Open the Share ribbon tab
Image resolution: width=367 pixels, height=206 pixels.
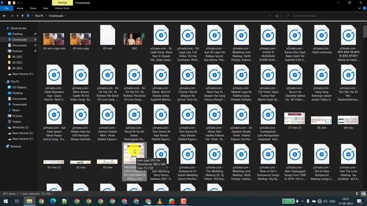pos(33,8)
